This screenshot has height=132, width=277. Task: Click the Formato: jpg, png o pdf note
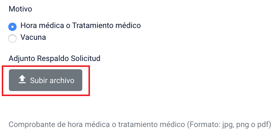[229, 125]
